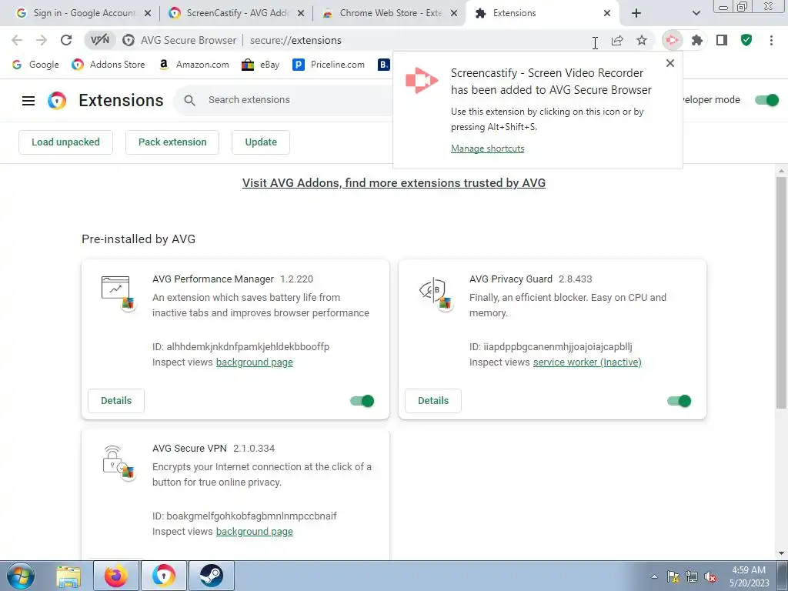Image resolution: width=788 pixels, height=591 pixels.
Task: Open a new tab with plus button
Action: [x=636, y=13]
